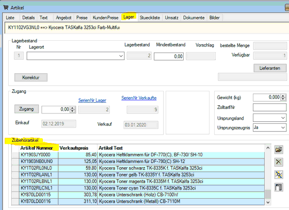The height and width of the screenshot is (210, 289).
Task: Click the Einkauf date field 02.12.2019
Action: [59, 124]
